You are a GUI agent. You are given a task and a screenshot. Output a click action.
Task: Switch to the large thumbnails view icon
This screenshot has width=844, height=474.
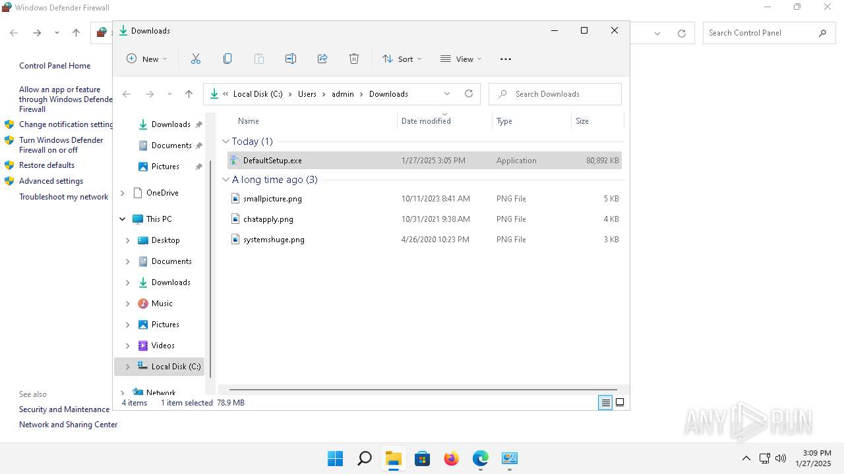coord(620,403)
